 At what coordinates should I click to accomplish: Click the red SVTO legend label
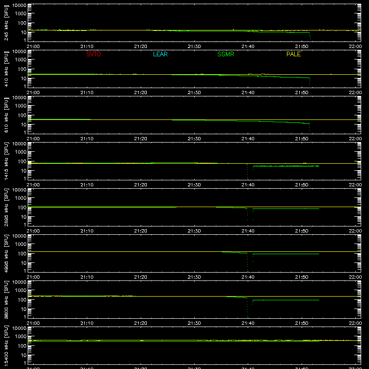(x=94, y=54)
